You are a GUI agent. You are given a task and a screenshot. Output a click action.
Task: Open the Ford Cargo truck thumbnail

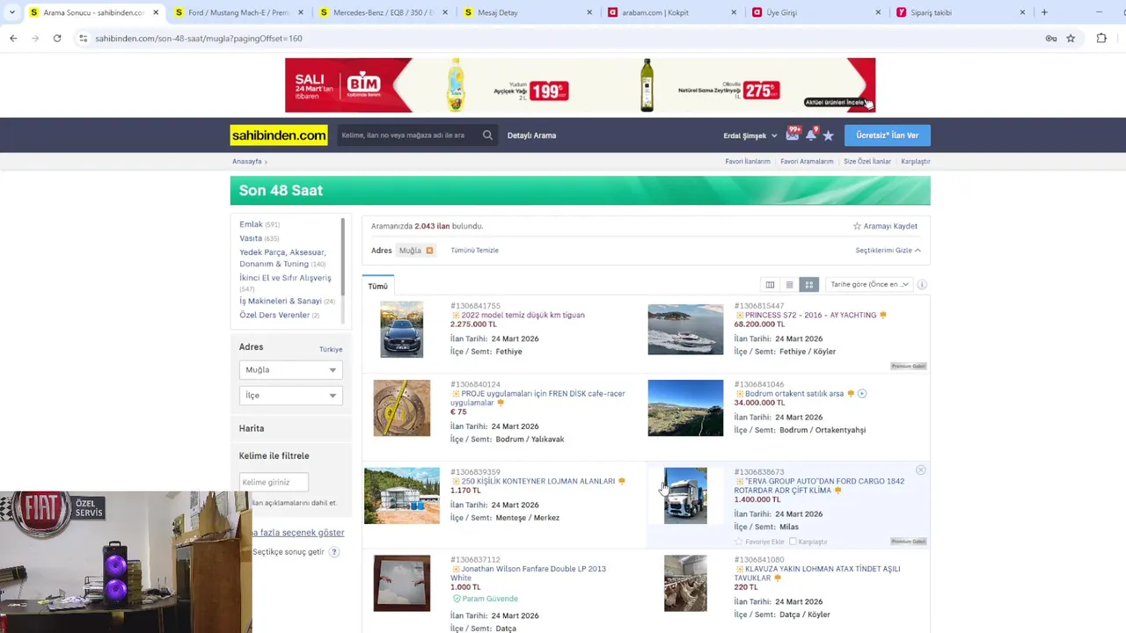tap(685, 496)
